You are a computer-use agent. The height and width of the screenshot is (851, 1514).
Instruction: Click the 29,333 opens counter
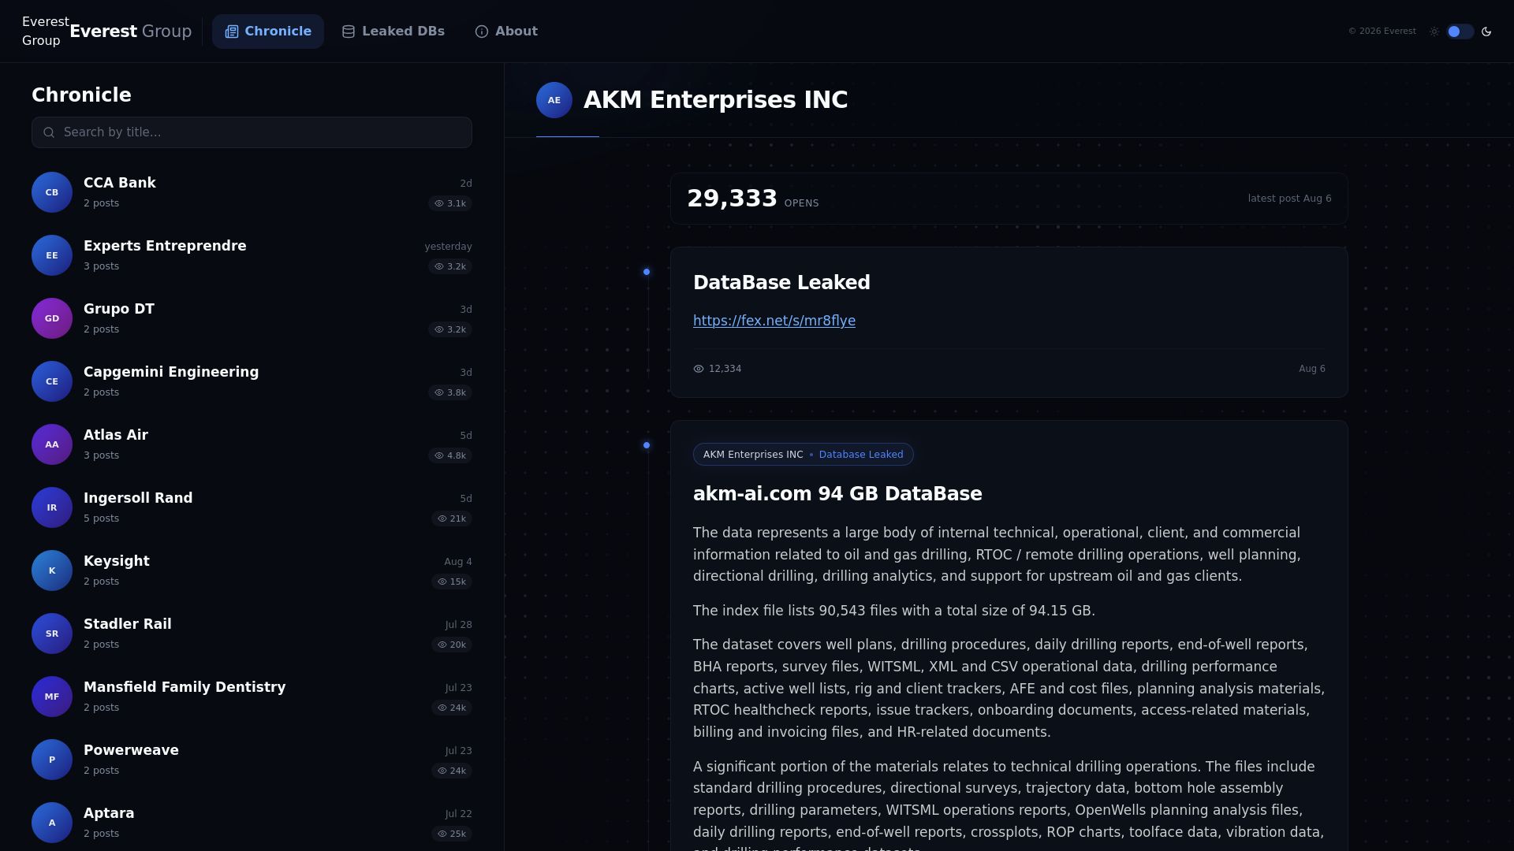[752, 199]
